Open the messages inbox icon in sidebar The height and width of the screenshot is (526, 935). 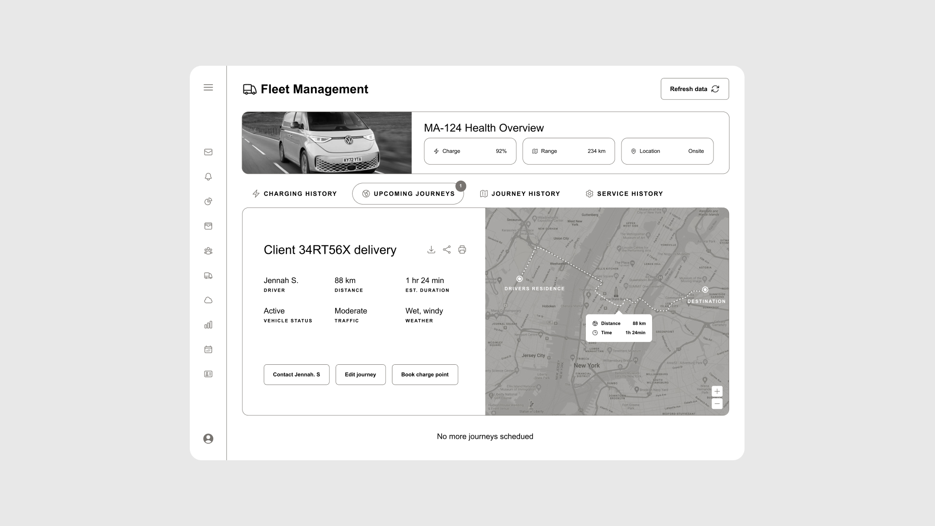[208, 152]
